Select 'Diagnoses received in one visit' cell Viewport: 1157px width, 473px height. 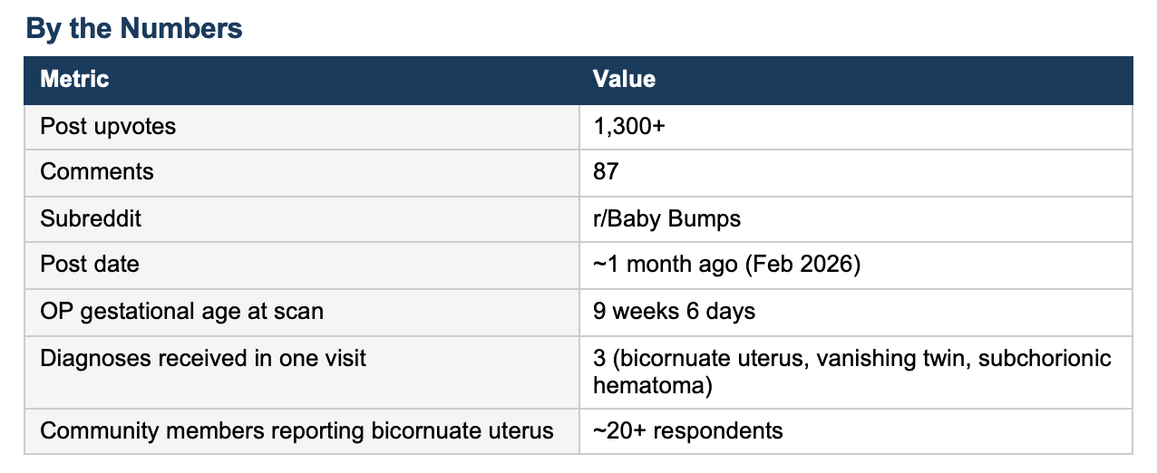pyautogui.click(x=302, y=372)
